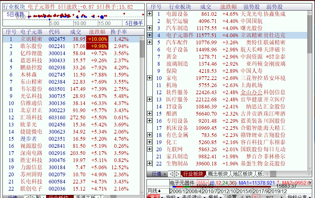Click the 电子元器 column header
315x198 pixels.
coord(31,32)
